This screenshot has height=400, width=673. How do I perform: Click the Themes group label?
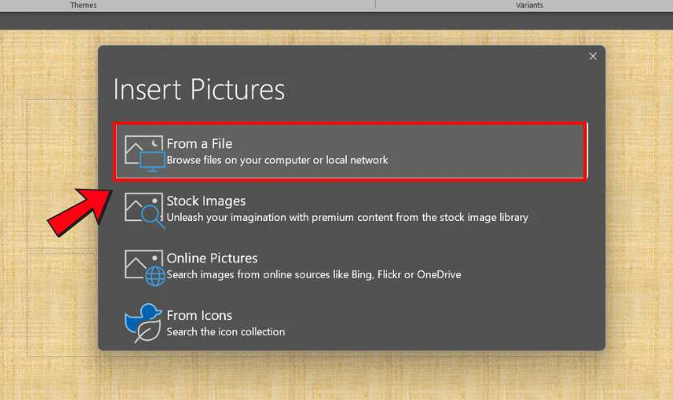(x=83, y=5)
